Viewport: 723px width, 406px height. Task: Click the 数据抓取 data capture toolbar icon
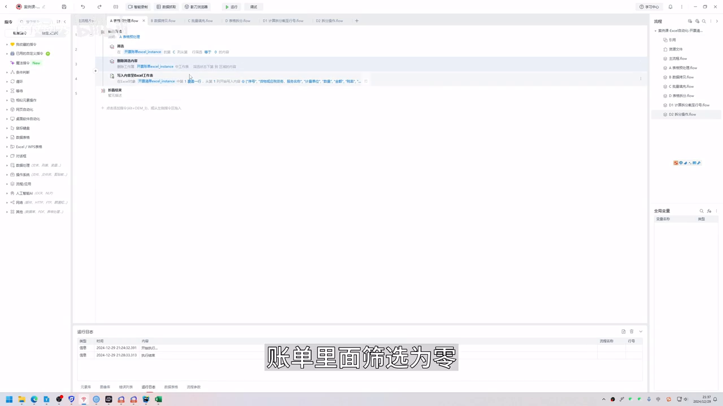[167, 6]
